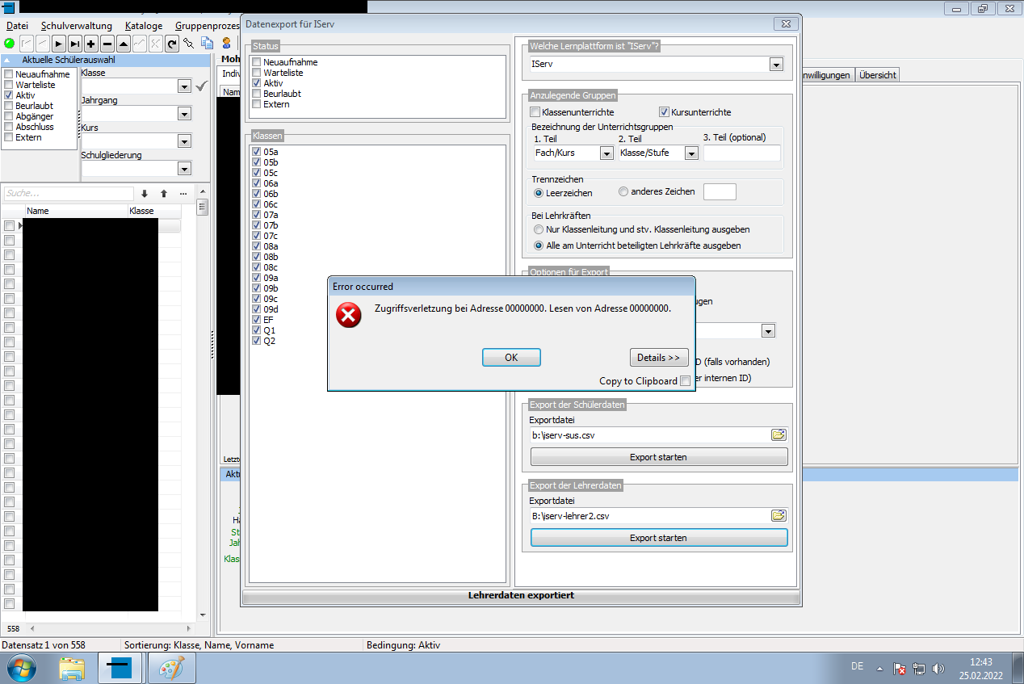Select the anderes Zeichen radio button

(x=623, y=192)
